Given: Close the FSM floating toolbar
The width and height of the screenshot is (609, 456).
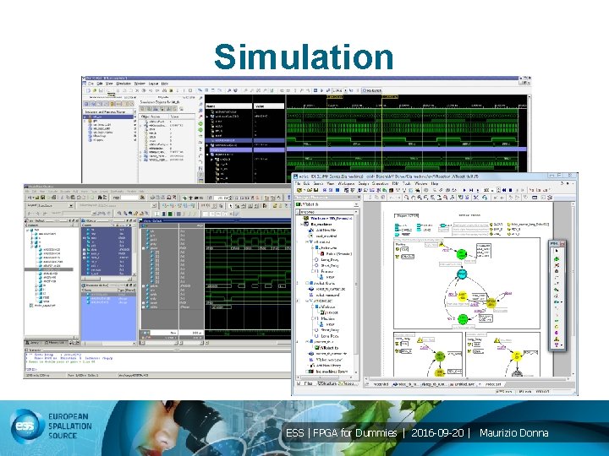Looking at the screenshot, I should click(x=562, y=243).
